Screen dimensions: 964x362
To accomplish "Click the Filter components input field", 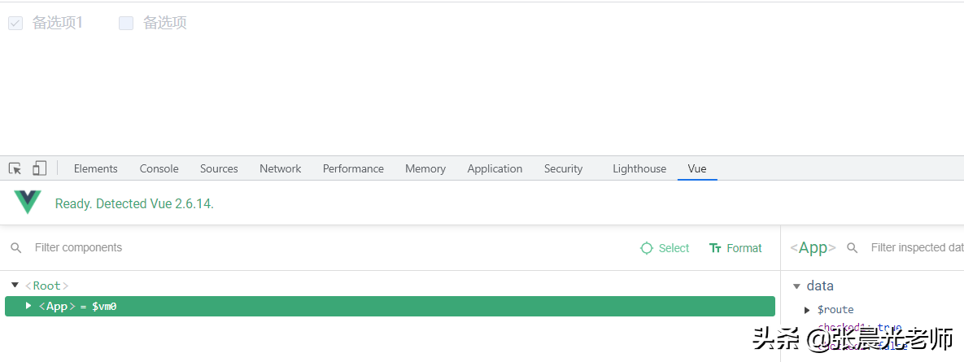I will pos(332,247).
